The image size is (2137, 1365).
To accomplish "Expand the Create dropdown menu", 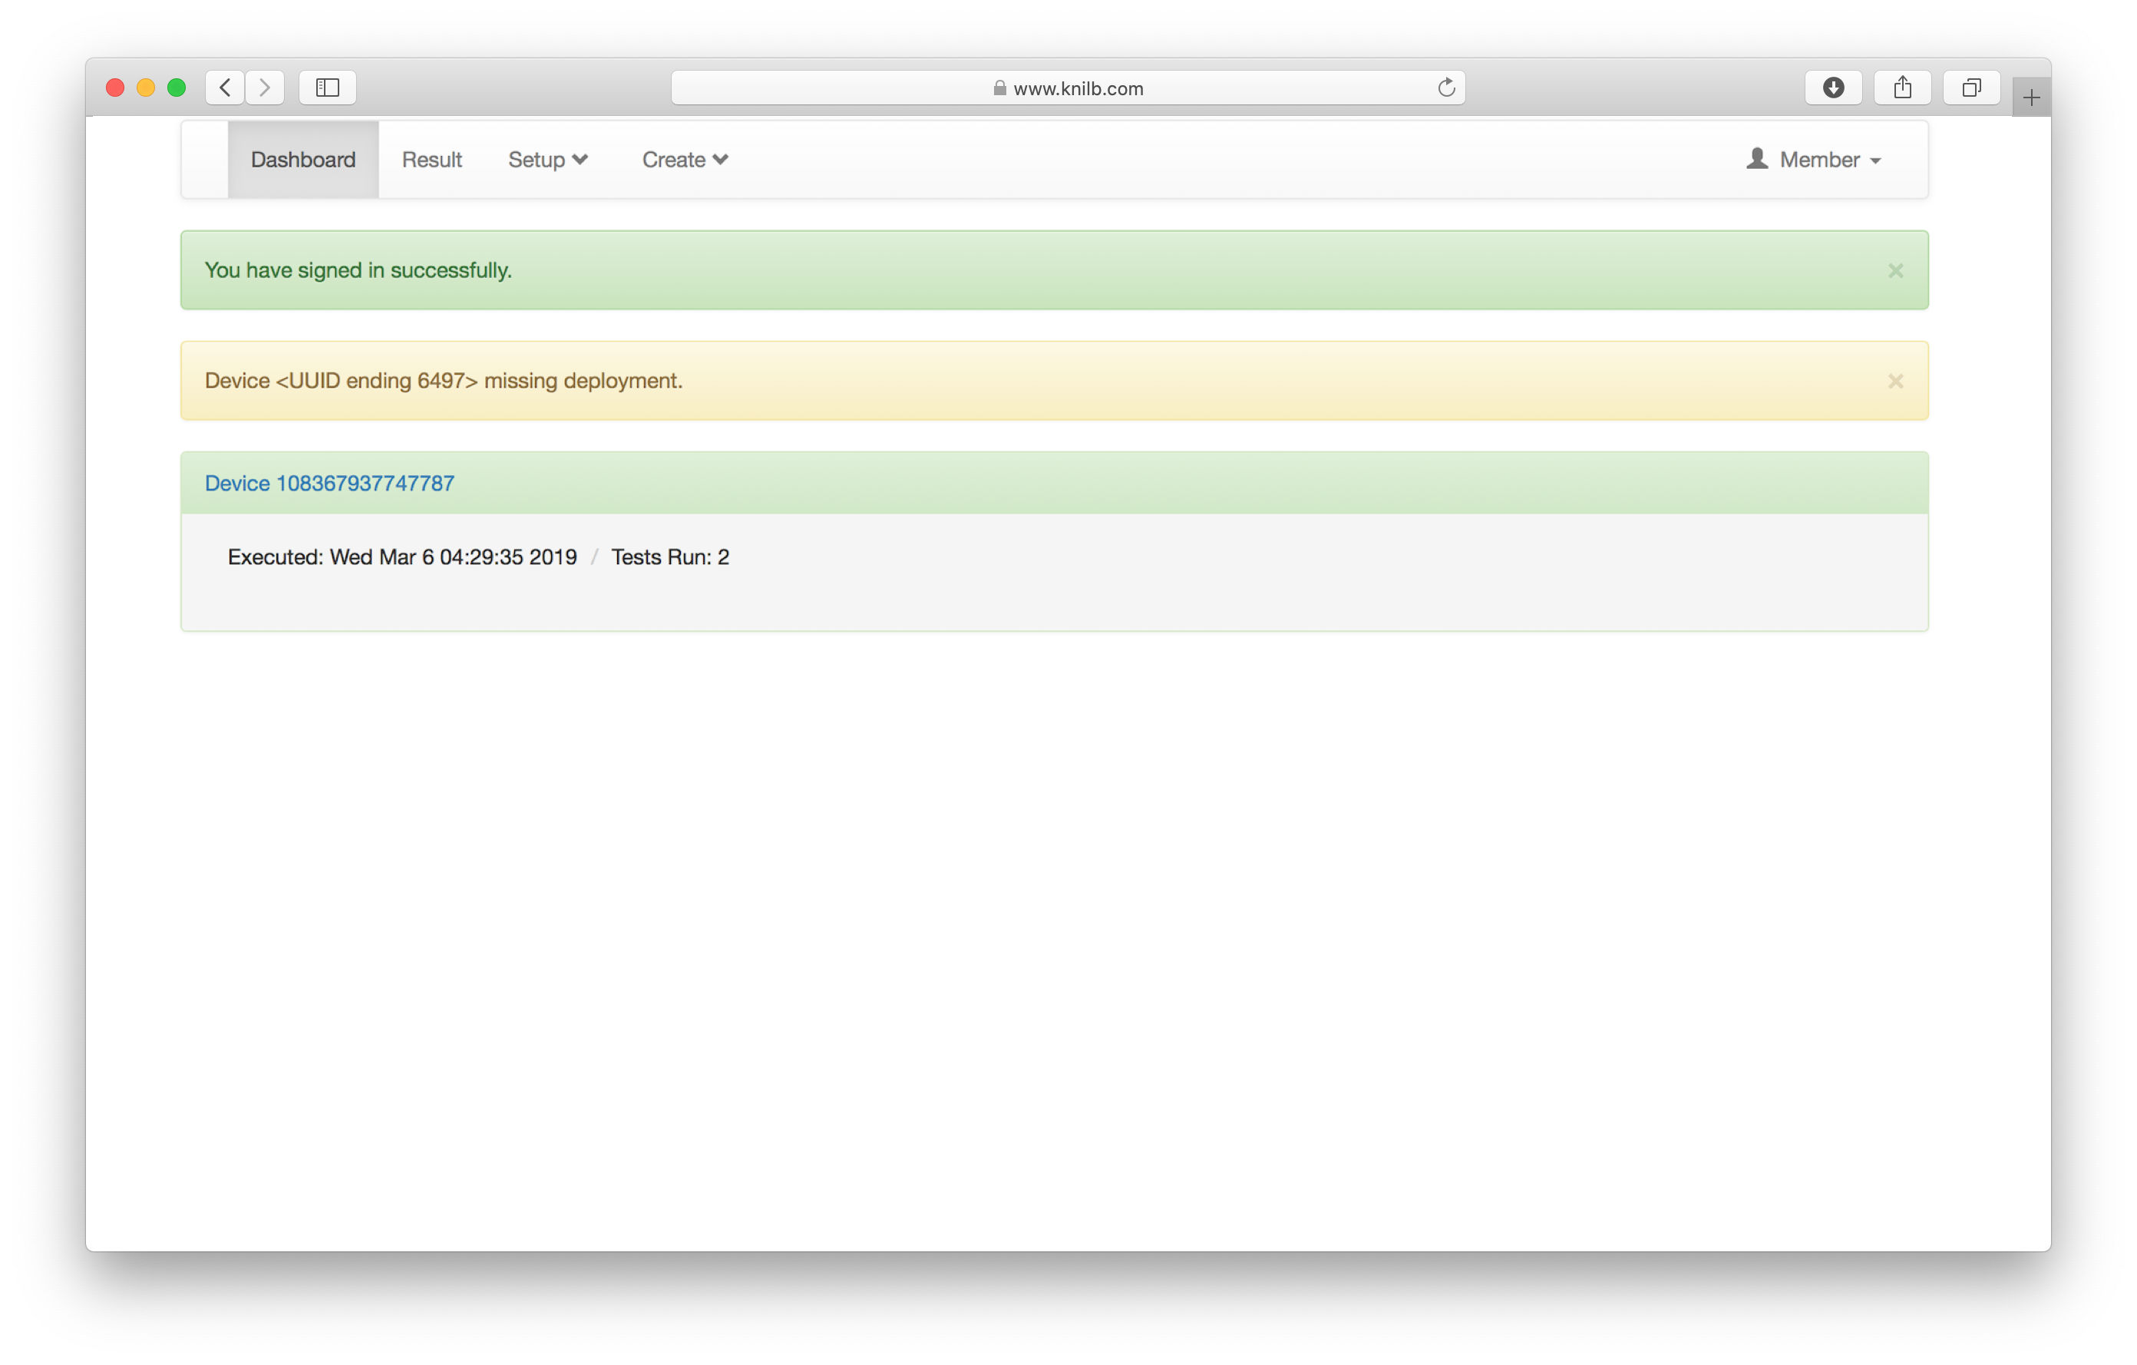I will click(x=685, y=160).
